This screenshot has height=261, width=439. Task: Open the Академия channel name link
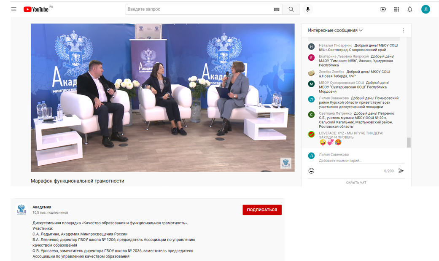[x=42, y=207]
